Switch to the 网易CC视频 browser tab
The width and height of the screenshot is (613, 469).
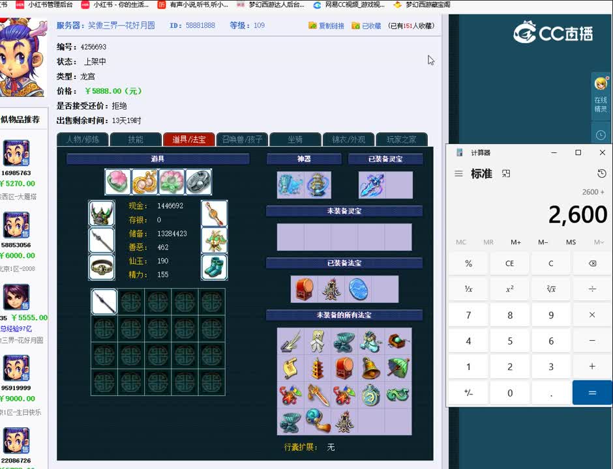point(349,5)
